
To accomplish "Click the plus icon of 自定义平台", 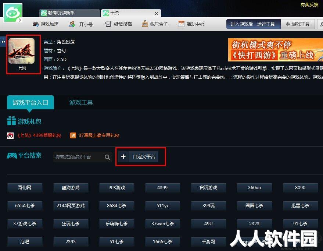I will [x=123, y=157].
